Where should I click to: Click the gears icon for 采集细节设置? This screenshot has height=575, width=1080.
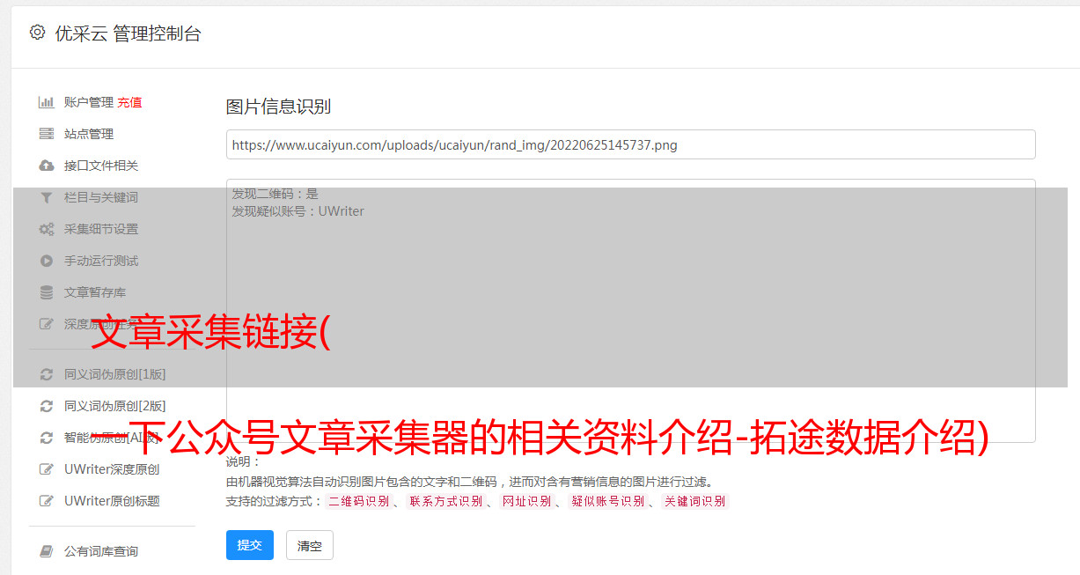coord(47,229)
